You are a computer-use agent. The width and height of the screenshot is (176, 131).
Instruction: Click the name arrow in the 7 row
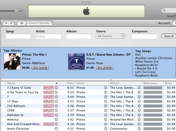(56, 97)
